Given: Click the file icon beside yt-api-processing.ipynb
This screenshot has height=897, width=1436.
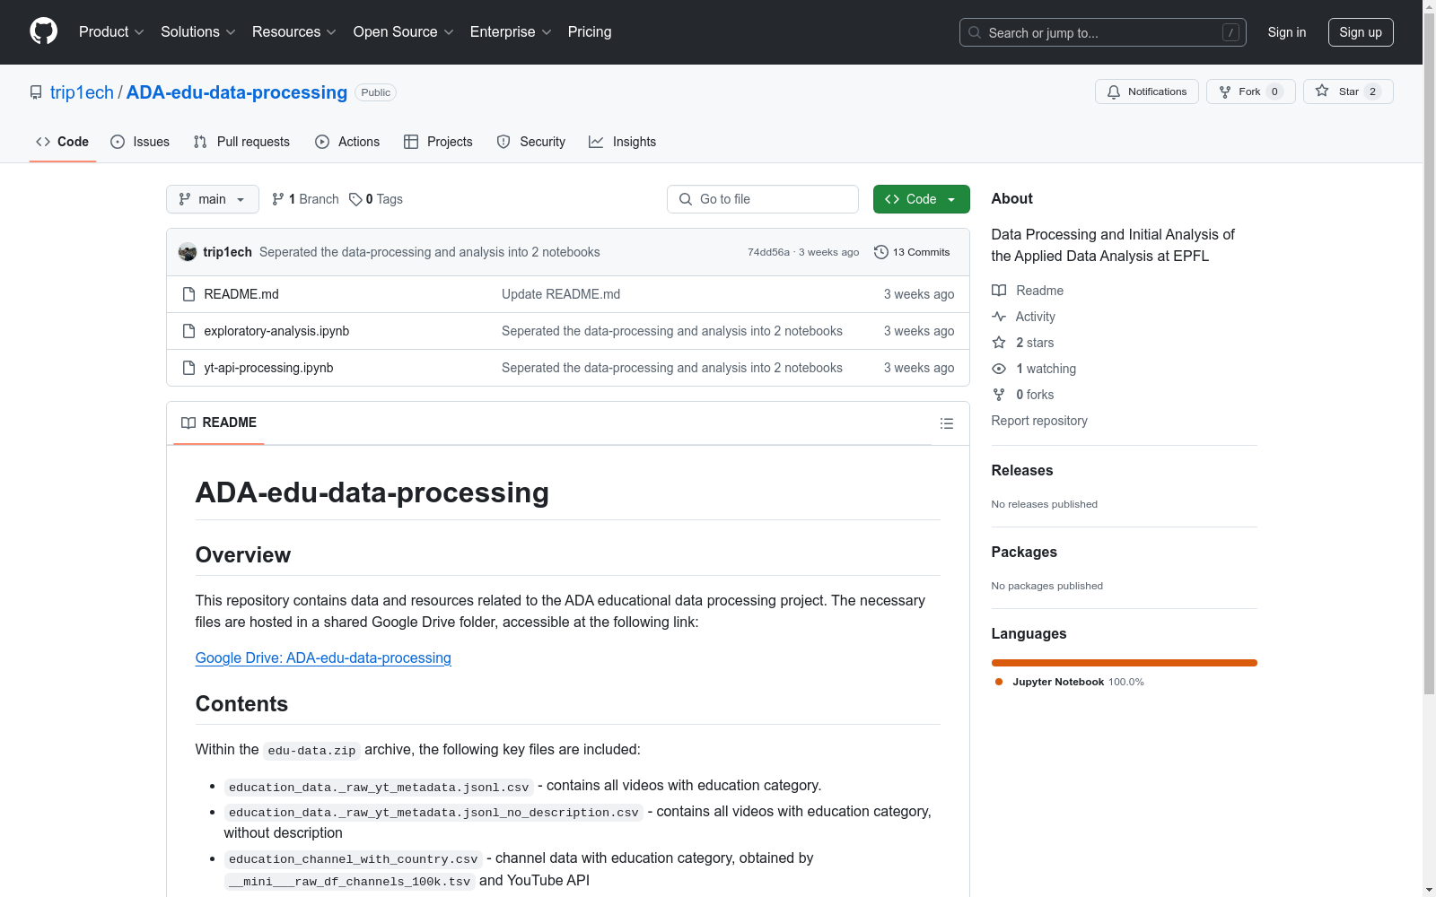Looking at the screenshot, I should pyautogui.click(x=188, y=368).
